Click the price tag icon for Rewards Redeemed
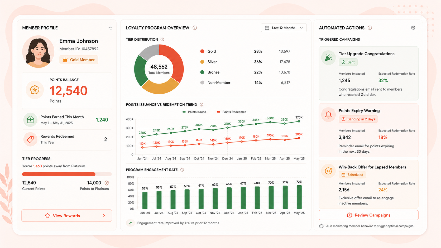This screenshot has width=441, height=248. point(30,139)
